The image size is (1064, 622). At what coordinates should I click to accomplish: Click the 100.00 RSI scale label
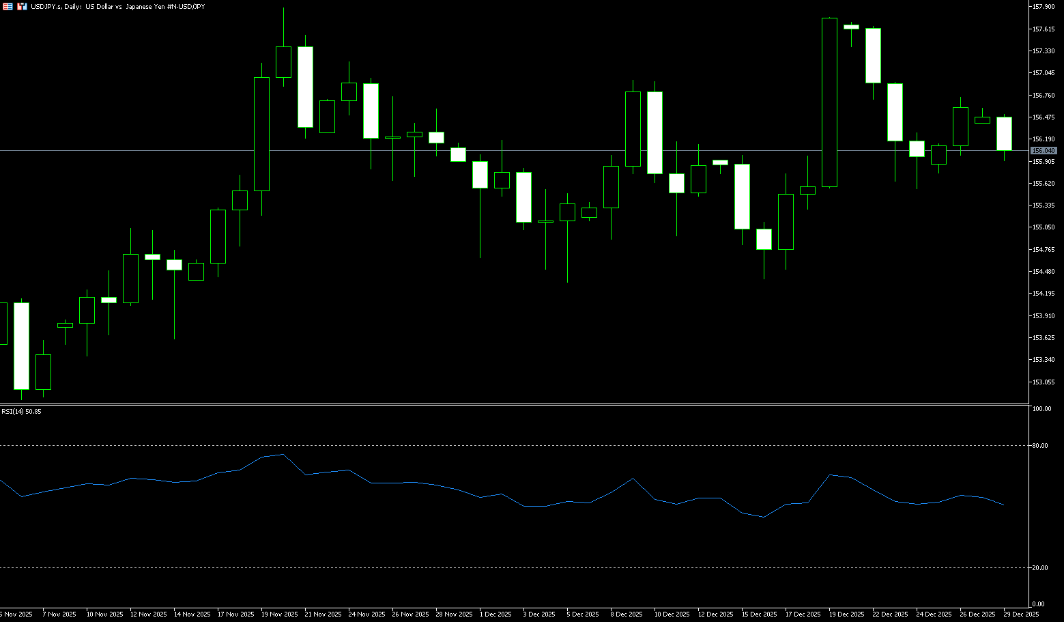click(1041, 409)
